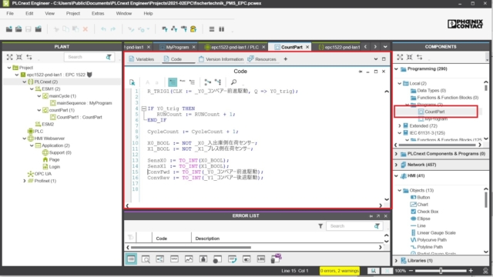Click the undo arrow in main toolbar
493x277 pixels.
103,29
